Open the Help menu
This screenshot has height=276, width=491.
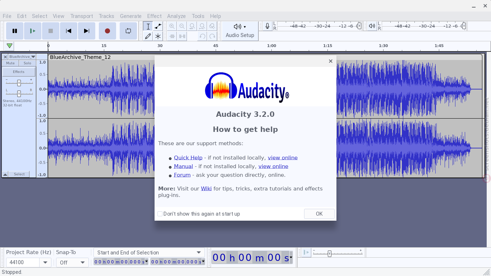coord(215,16)
